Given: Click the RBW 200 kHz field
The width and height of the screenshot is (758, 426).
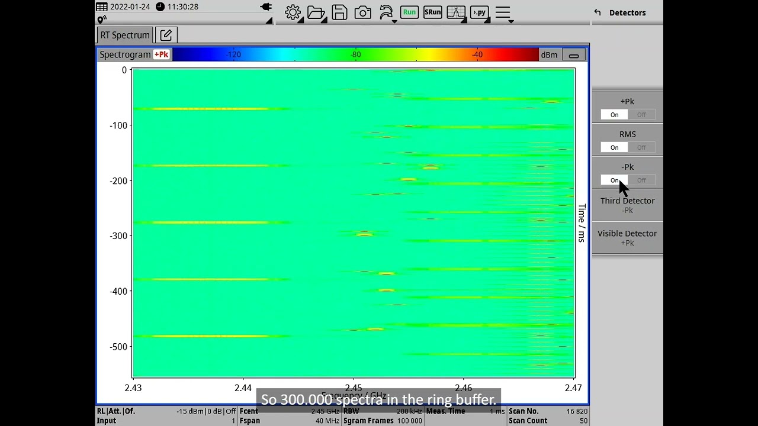Looking at the screenshot, I should [x=383, y=411].
